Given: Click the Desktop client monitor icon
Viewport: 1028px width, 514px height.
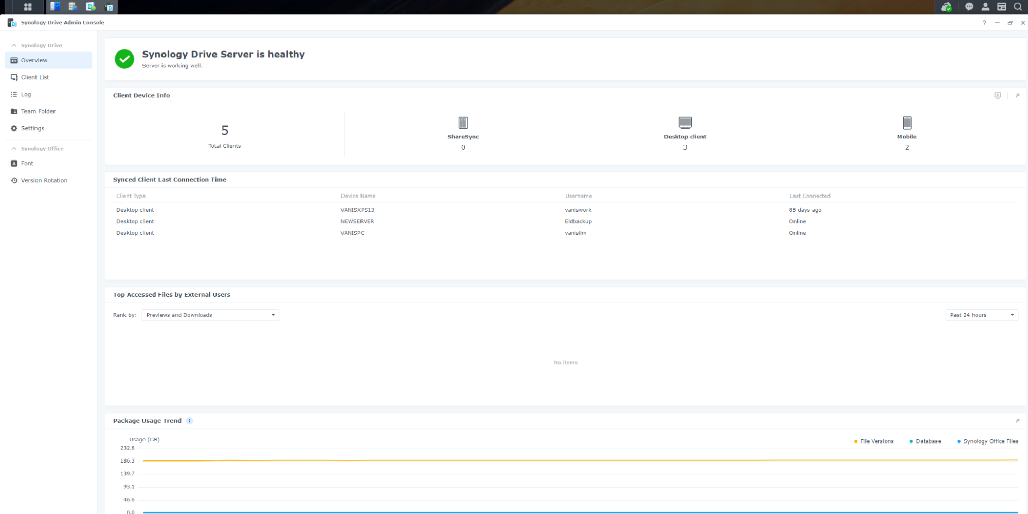Looking at the screenshot, I should [x=685, y=122].
